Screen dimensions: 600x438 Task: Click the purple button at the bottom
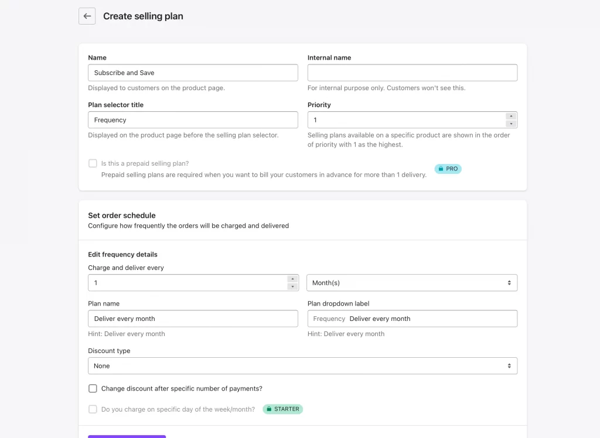tap(127, 436)
